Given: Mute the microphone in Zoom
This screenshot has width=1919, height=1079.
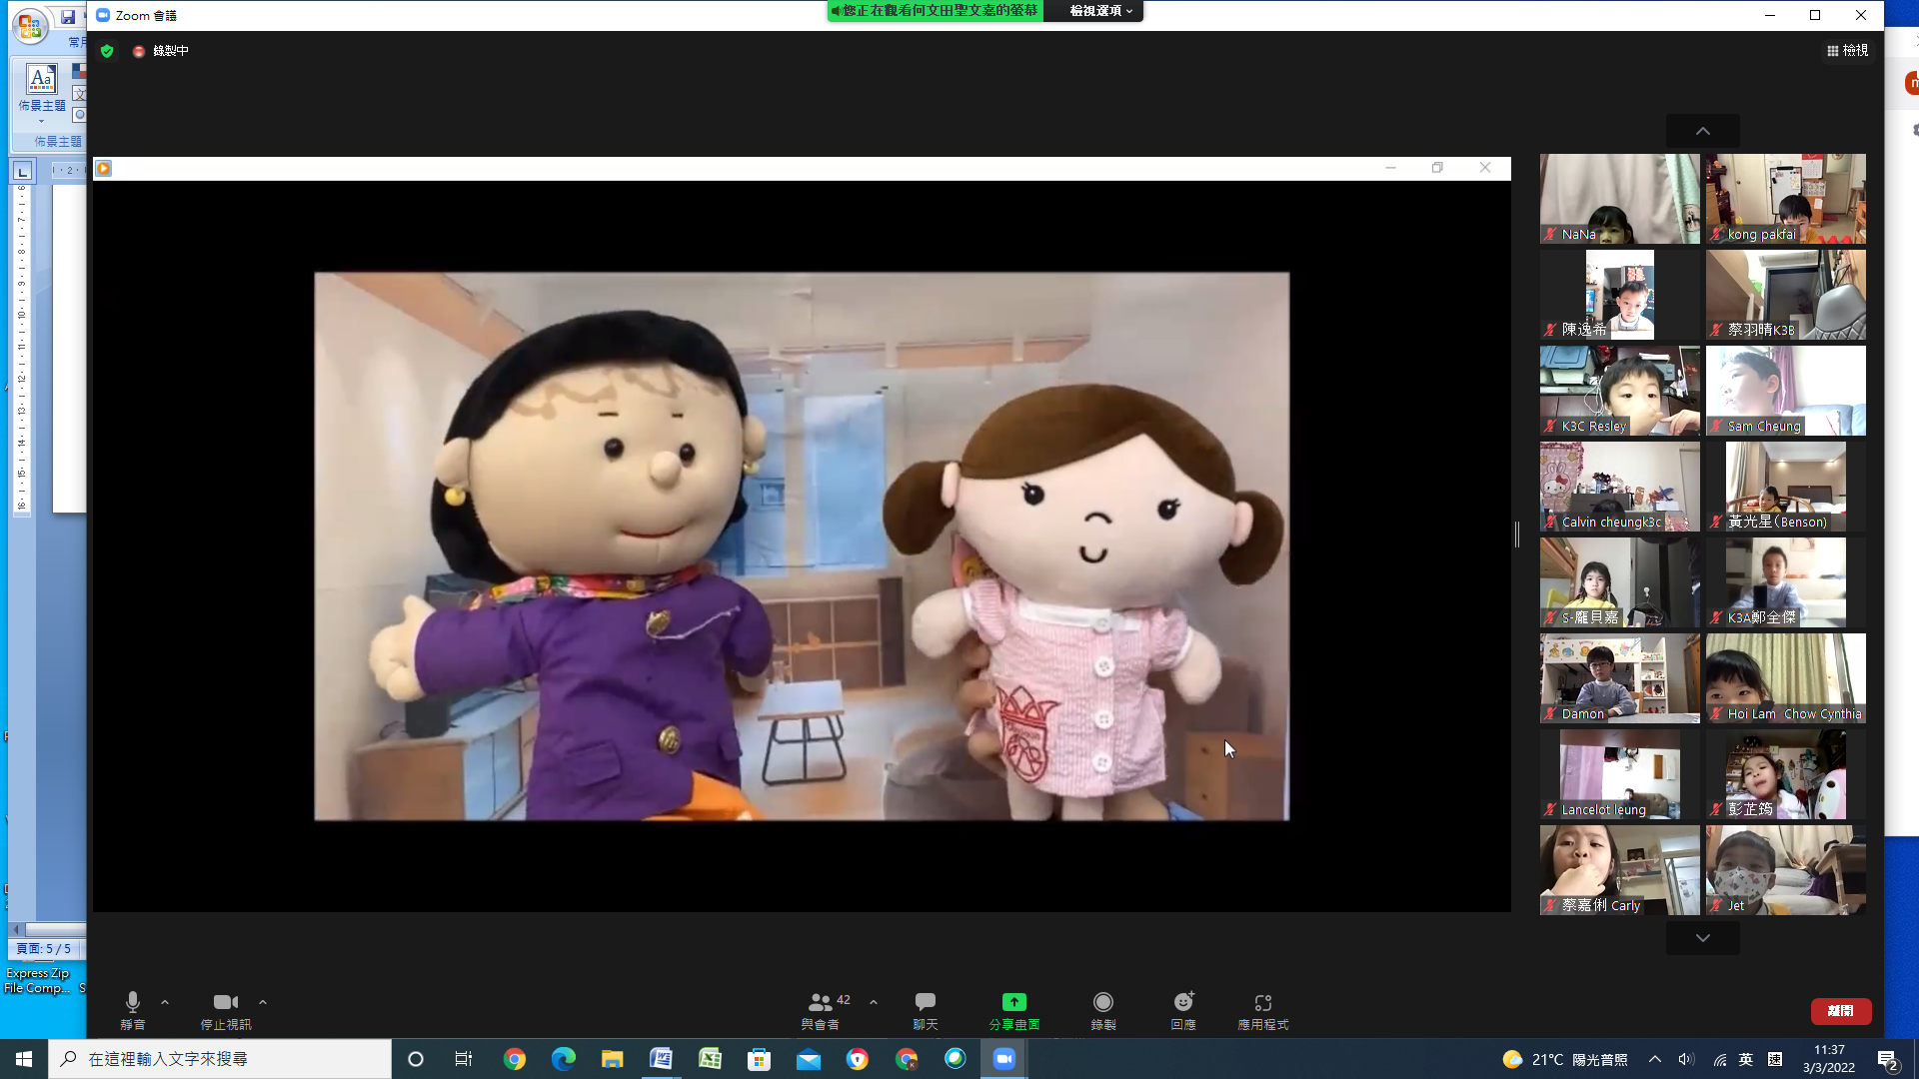Looking at the screenshot, I should pos(132,1010).
